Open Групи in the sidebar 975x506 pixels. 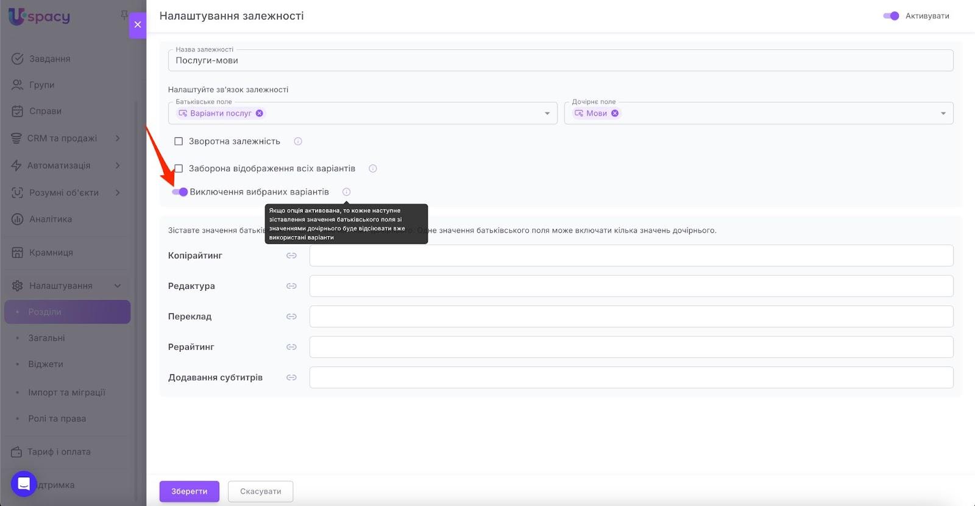tap(42, 85)
